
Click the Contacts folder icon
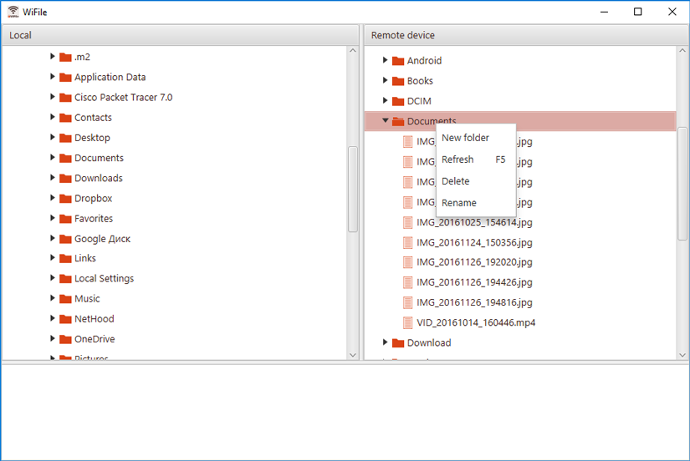coord(65,118)
